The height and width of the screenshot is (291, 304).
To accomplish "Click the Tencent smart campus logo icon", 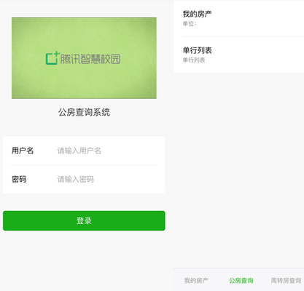I will tap(52, 58).
